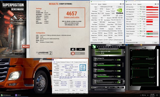Click the lock icon on the Publish button
Viewport: 160px width, 97px height.
coord(73,53)
